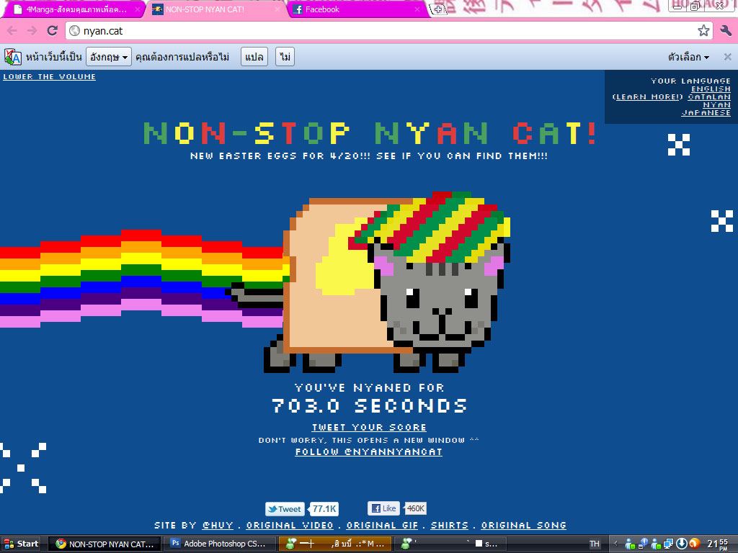The height and width of the screenshot is (553, 738).
Task: Switch to the 4Manga tab
Action: click(x=73, y=9)
